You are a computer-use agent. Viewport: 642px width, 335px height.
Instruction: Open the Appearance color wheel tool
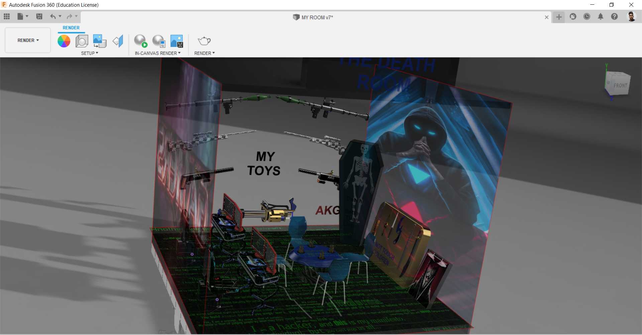pyautogui.click(x=64, y=41)
